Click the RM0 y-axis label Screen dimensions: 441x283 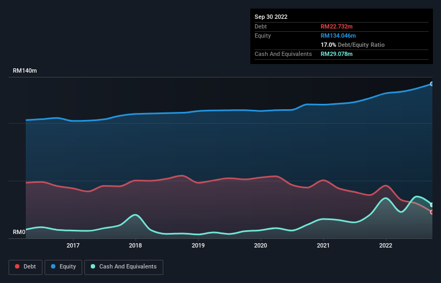tap(19, 232)
